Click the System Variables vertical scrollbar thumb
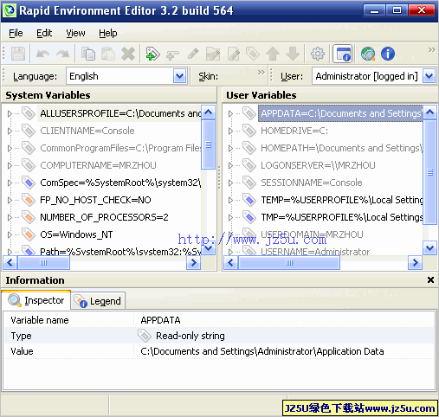The width and height of the screenshot is (439, 417). point(208,144)
